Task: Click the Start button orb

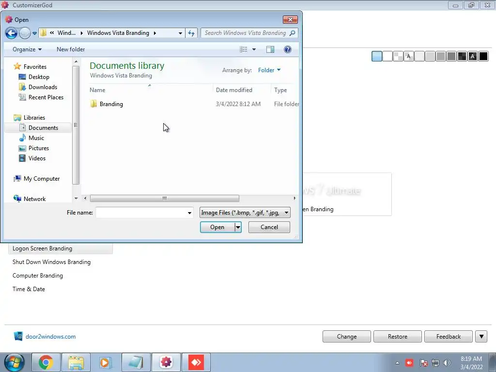Action: coord(14,362)
